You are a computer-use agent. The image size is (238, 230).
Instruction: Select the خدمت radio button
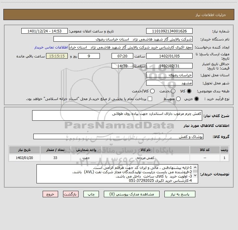tap(173, 91)
